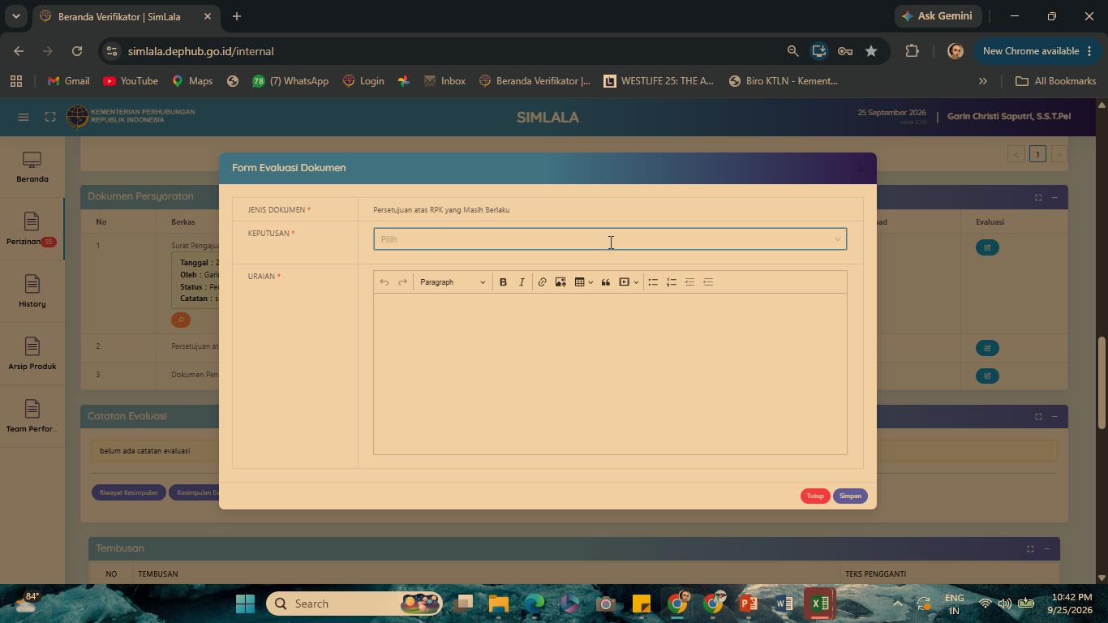The height and width of the screenshot is (623, 1108).
Task: Start a bulleted list in the editor
Action: (x=653, y=282)
